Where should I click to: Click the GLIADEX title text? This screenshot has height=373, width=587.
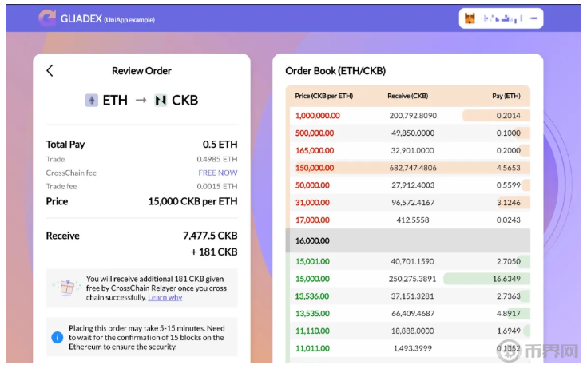tap(81, 19)
